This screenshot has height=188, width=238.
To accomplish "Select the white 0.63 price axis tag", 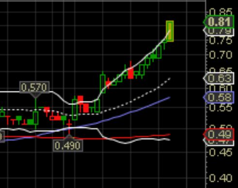I will tap(219, 78).
